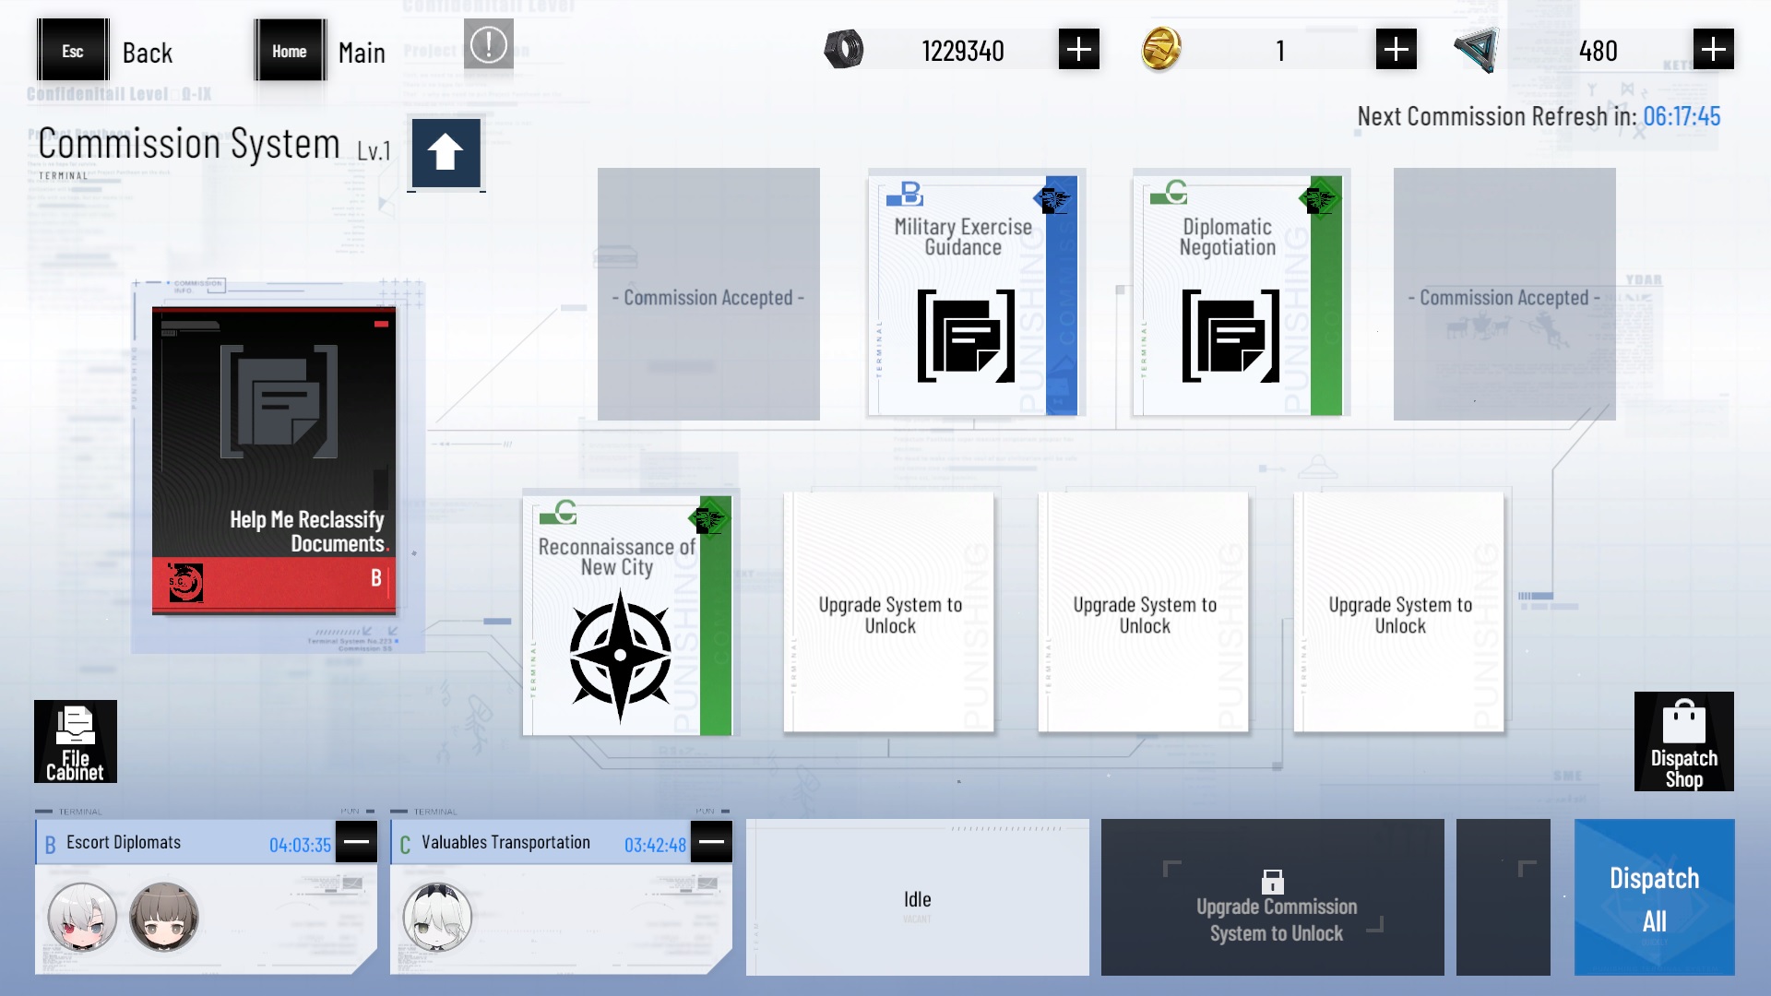Click faction emblem on Military Exercise card
Image resolution: width=1771 pixels, height=996 pixels.
point(1053,198)
